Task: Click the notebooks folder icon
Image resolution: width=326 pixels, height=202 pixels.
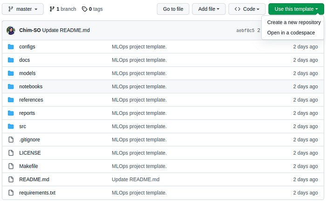Action: click(x=11, y=86)
